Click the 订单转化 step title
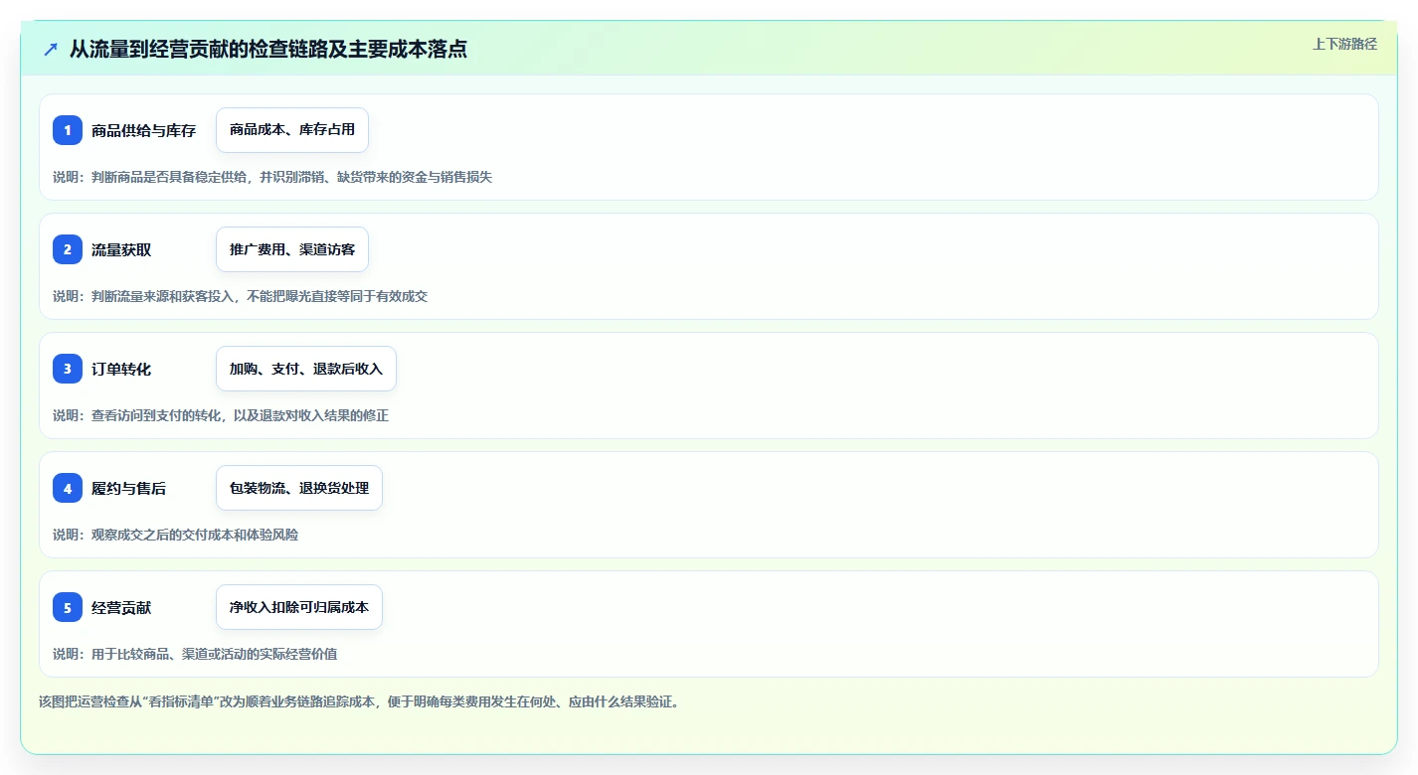Viewport: 1418px width, 775px height. (121, 369)
